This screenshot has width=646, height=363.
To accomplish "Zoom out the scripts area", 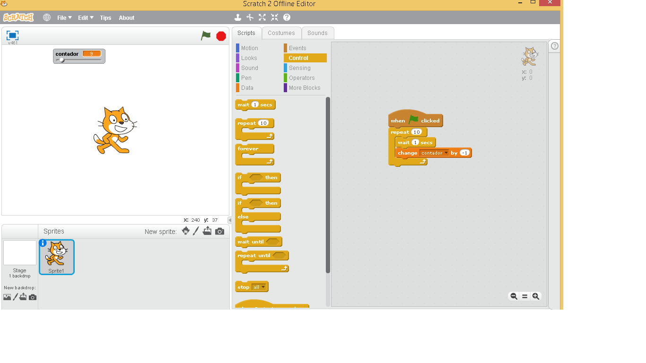I will [514, 296].
